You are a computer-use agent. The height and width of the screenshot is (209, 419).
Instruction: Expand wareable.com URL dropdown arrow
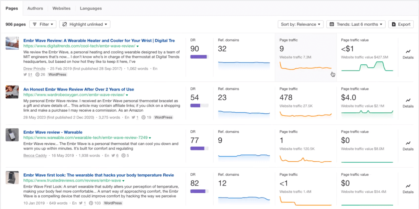[150, 138]
